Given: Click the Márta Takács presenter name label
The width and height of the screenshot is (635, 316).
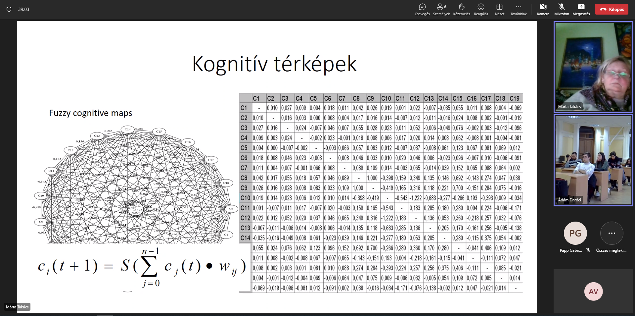Looking at the screenshot, I should point(17,307).
